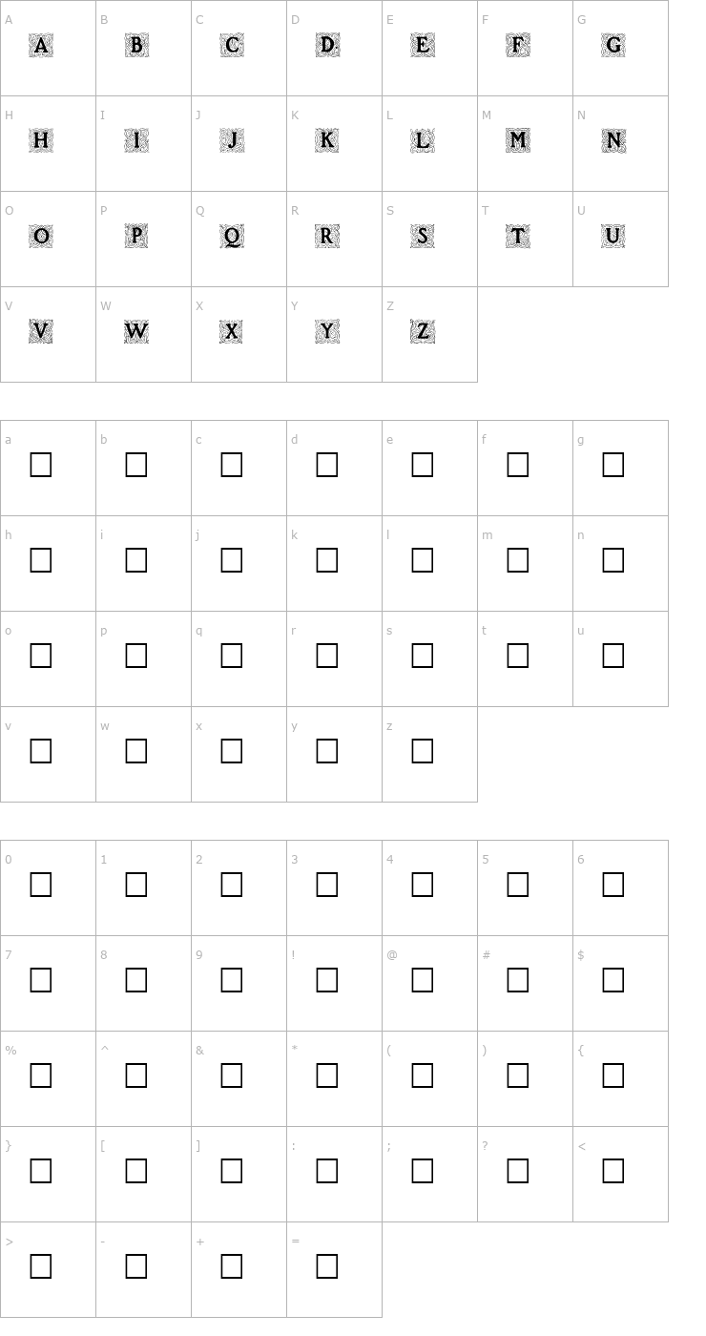Select the decorated capital U glyph
This screenshot has width=706, height=1336.
click(613, 236)
